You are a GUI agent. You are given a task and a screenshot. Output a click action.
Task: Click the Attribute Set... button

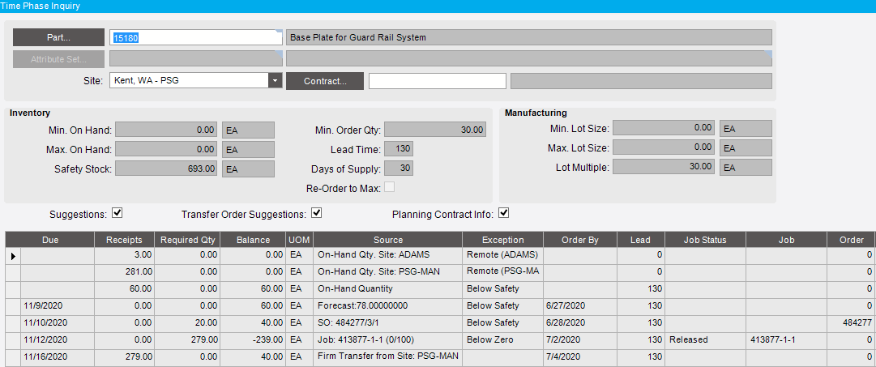(x=58, y=58)
